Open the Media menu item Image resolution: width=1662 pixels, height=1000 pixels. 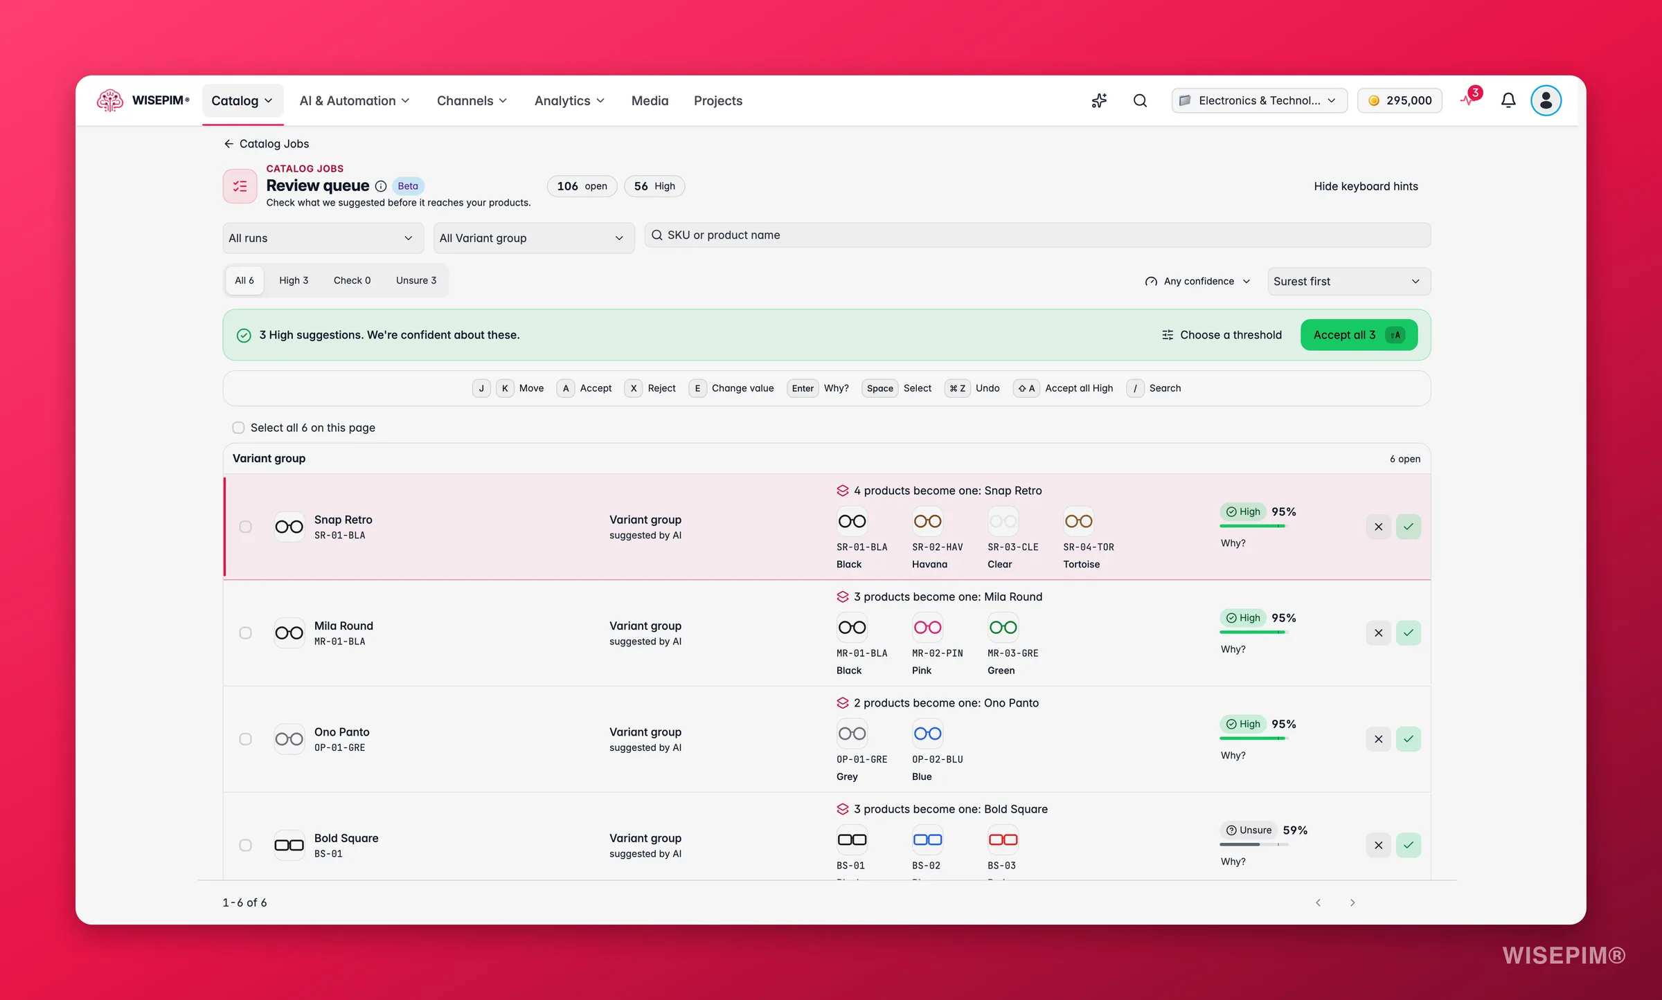point(650,100)
